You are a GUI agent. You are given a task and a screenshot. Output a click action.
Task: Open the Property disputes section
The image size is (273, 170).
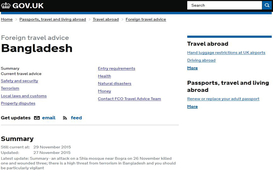[18, 103]
